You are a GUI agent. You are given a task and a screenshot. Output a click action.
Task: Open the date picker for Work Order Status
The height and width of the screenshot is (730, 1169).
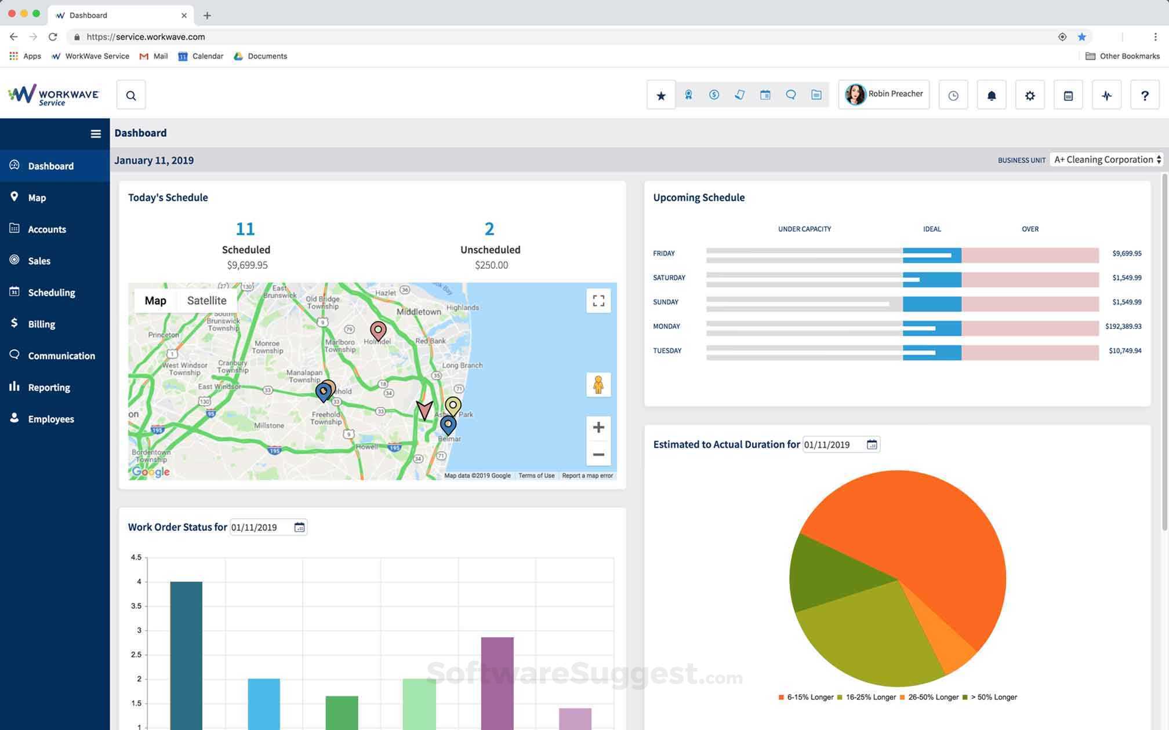(299, 527)
